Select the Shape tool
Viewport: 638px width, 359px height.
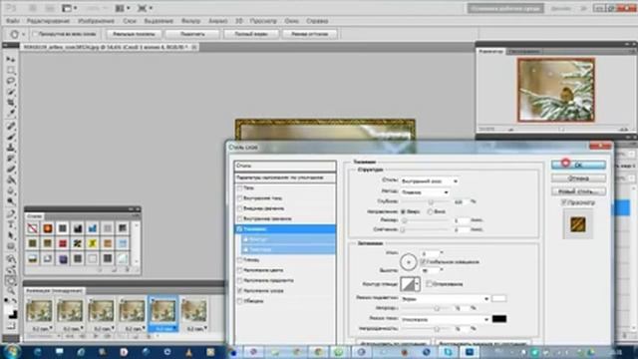click(11, 245)
